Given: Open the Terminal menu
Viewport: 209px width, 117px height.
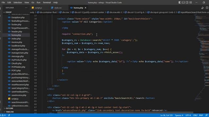Looking at the screenshot, I should pyautogui.click(x=47, y=2).
